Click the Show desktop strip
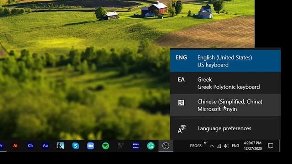 [280, 146]
